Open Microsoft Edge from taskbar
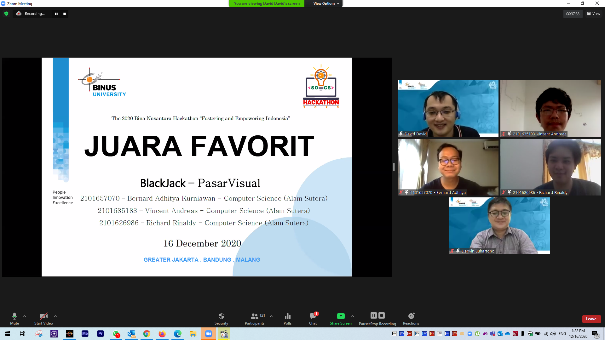 pyautogui.click(x=177, y=334)
